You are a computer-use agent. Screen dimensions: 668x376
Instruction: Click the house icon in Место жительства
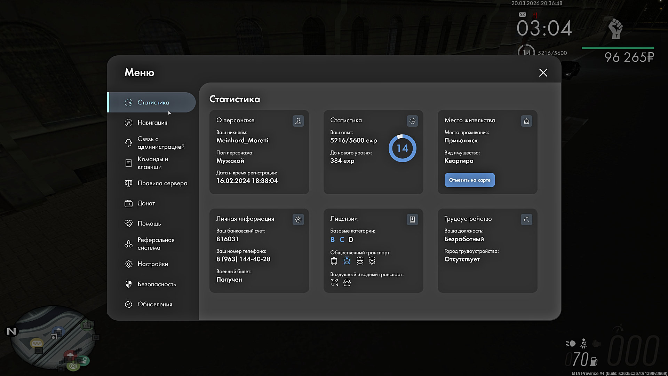pos(526,121)
